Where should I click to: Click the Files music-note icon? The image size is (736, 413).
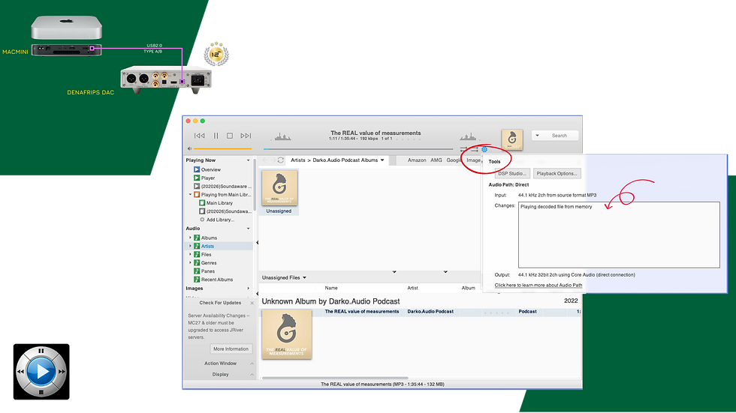(x=197, y=255)
